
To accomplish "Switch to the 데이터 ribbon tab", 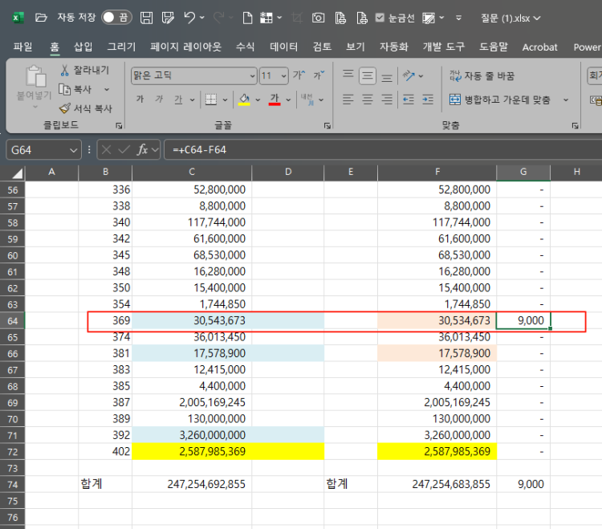I will click(283, 47).
